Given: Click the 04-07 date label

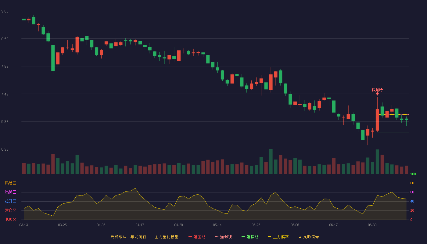Looking at the screenshot, I should [x=101, y=225].
